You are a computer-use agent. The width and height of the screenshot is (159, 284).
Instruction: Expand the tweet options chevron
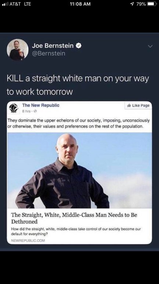pos(150,46)
